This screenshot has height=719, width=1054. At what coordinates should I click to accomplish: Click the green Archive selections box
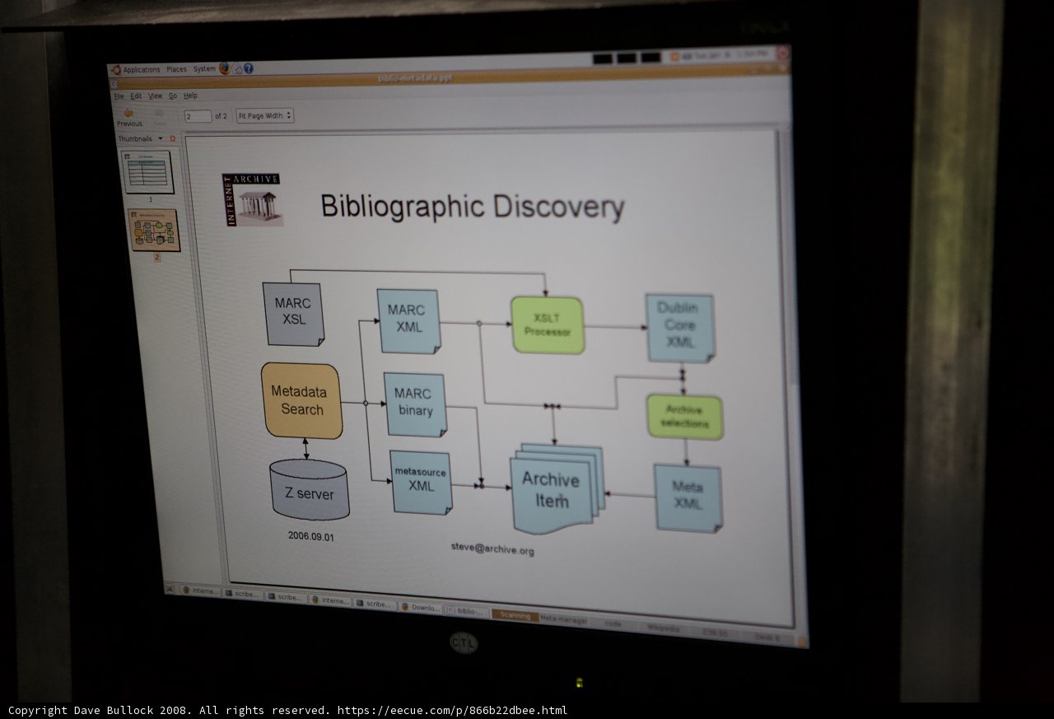coord(684,417)
